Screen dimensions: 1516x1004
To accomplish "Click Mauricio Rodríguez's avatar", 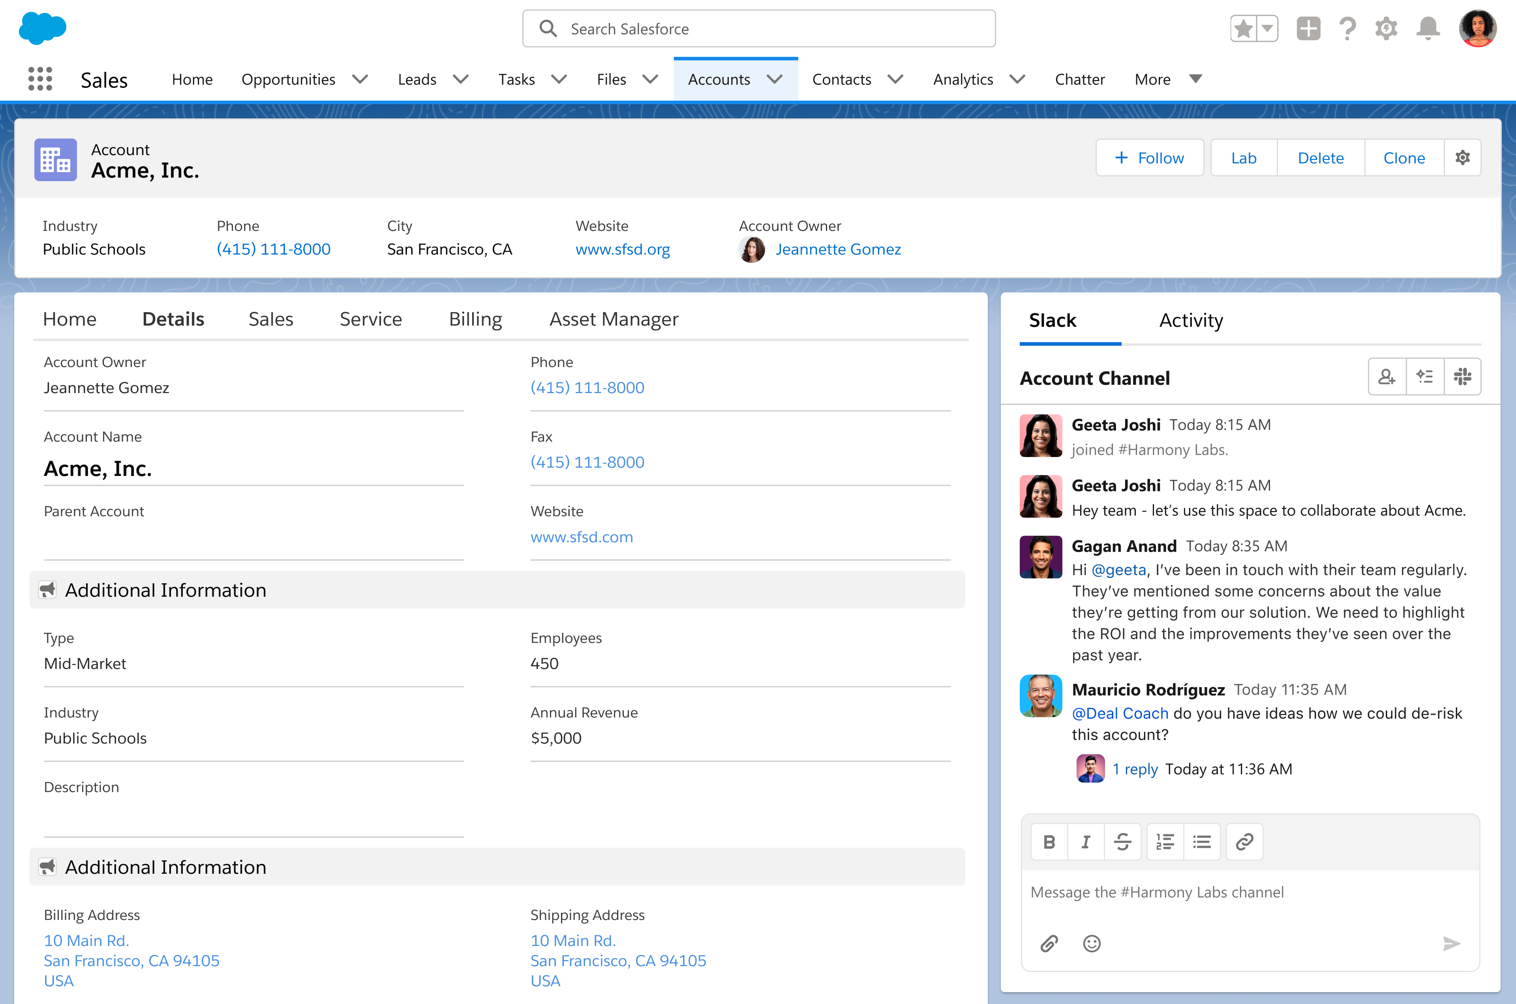I will click(x=1041, y=695).
